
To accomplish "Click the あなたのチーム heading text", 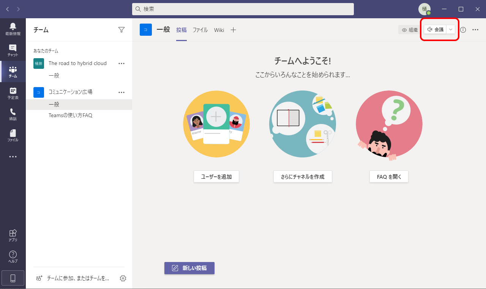I will coord(46,51).
